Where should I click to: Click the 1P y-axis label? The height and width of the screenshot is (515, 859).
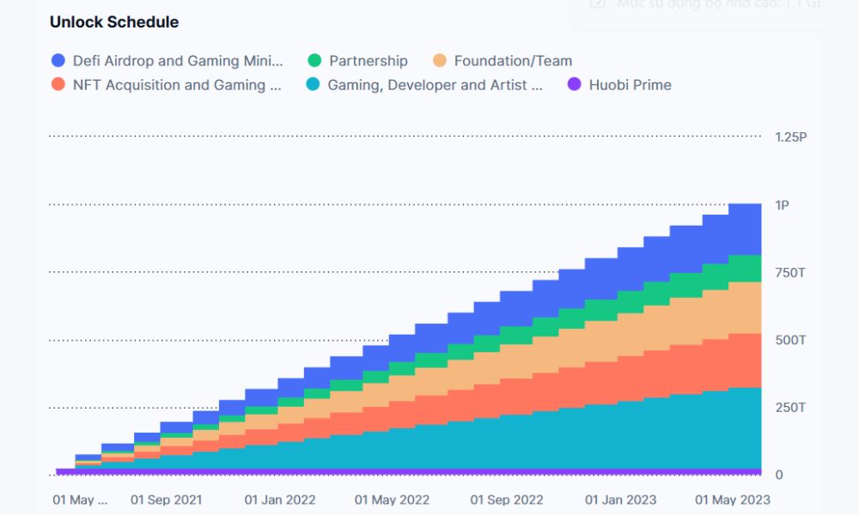(x=781, y=205)
